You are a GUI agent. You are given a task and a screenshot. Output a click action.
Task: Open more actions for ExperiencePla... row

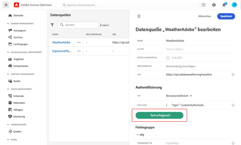point(79,51)
